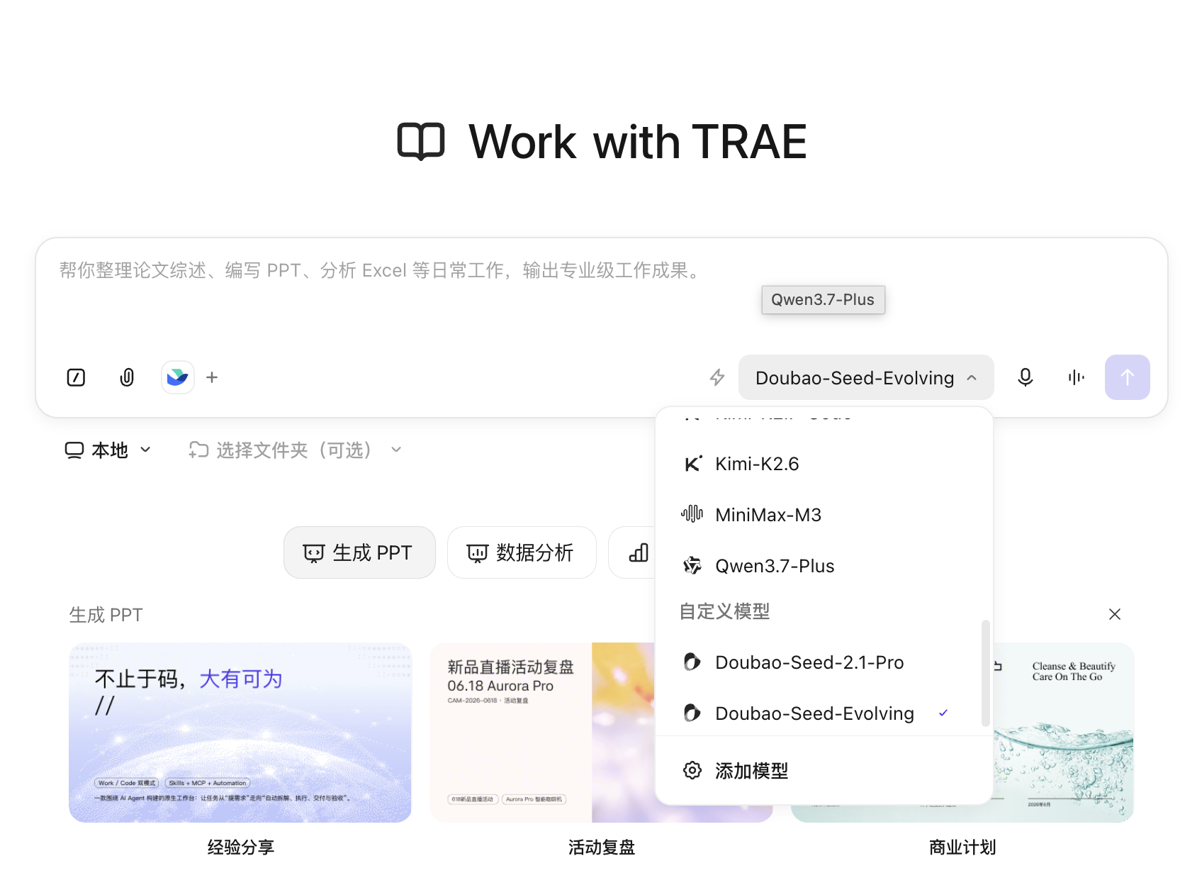Screen dimensions: 1202x895
Task: Click the monitor icon beside 本地
Action: [x=74, y=450]
